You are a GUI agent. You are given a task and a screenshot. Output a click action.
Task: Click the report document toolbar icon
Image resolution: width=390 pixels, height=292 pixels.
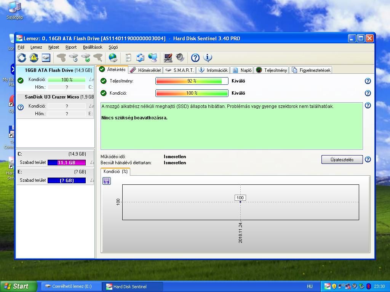pos(128,58)
